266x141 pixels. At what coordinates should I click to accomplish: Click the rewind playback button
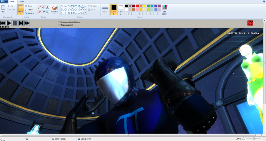[3, 23]
